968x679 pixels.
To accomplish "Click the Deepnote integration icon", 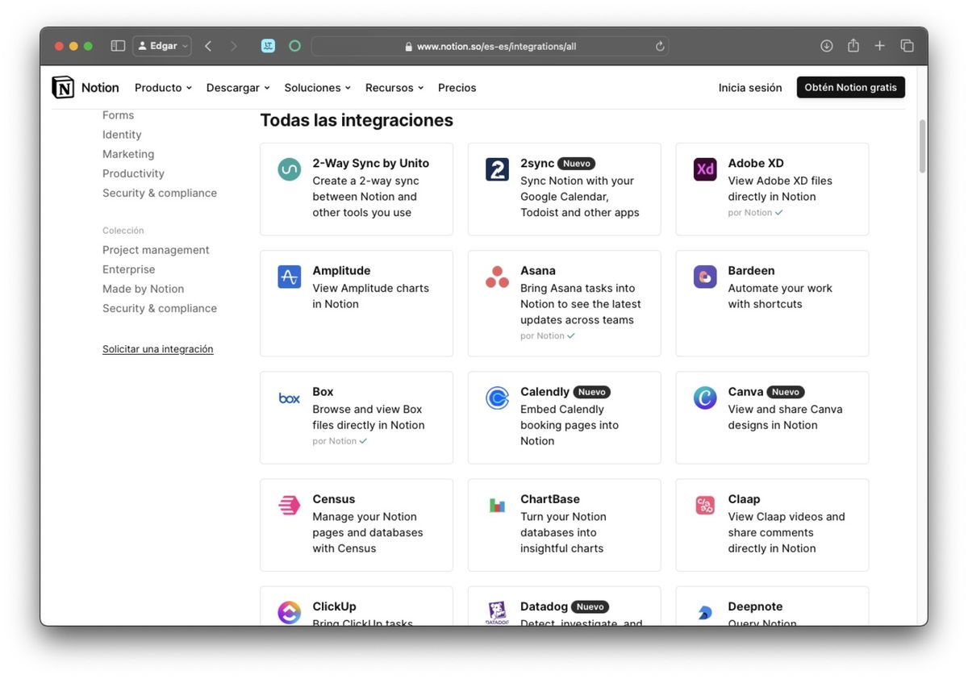I will click(704, 613).
